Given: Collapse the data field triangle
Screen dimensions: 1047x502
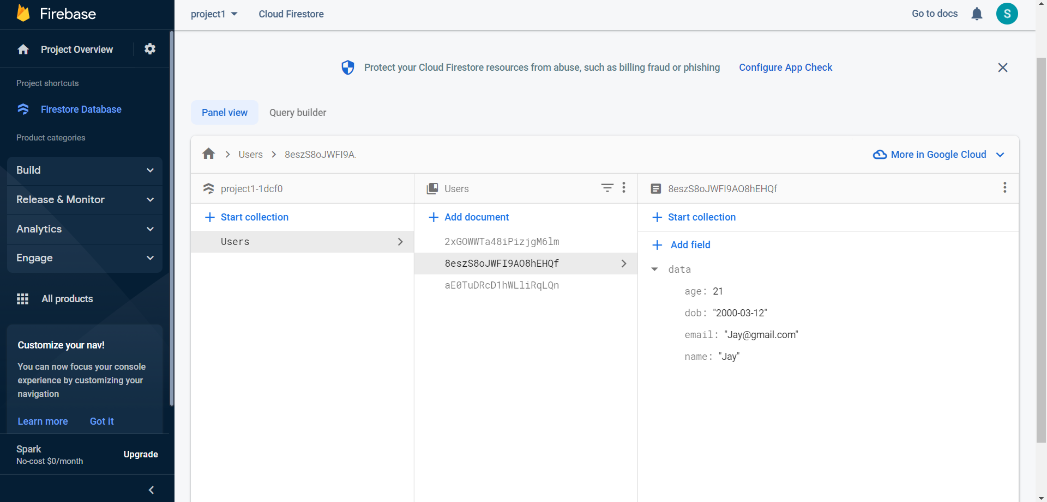Looking at the screenshot, I should point(655,270).
